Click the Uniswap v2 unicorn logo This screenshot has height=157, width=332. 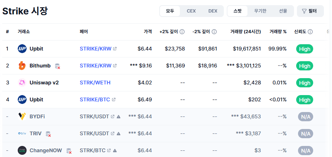point(22,83)
